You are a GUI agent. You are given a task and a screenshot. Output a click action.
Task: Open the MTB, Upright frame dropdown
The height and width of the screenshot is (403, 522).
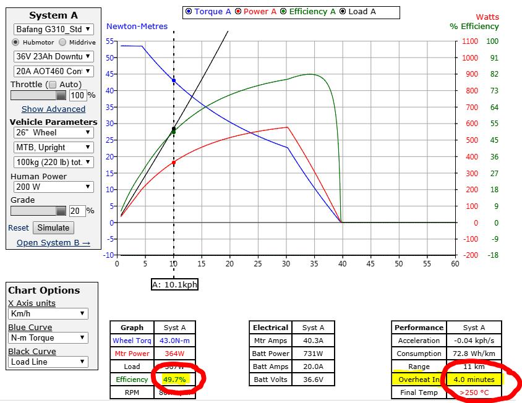(53, 147)
